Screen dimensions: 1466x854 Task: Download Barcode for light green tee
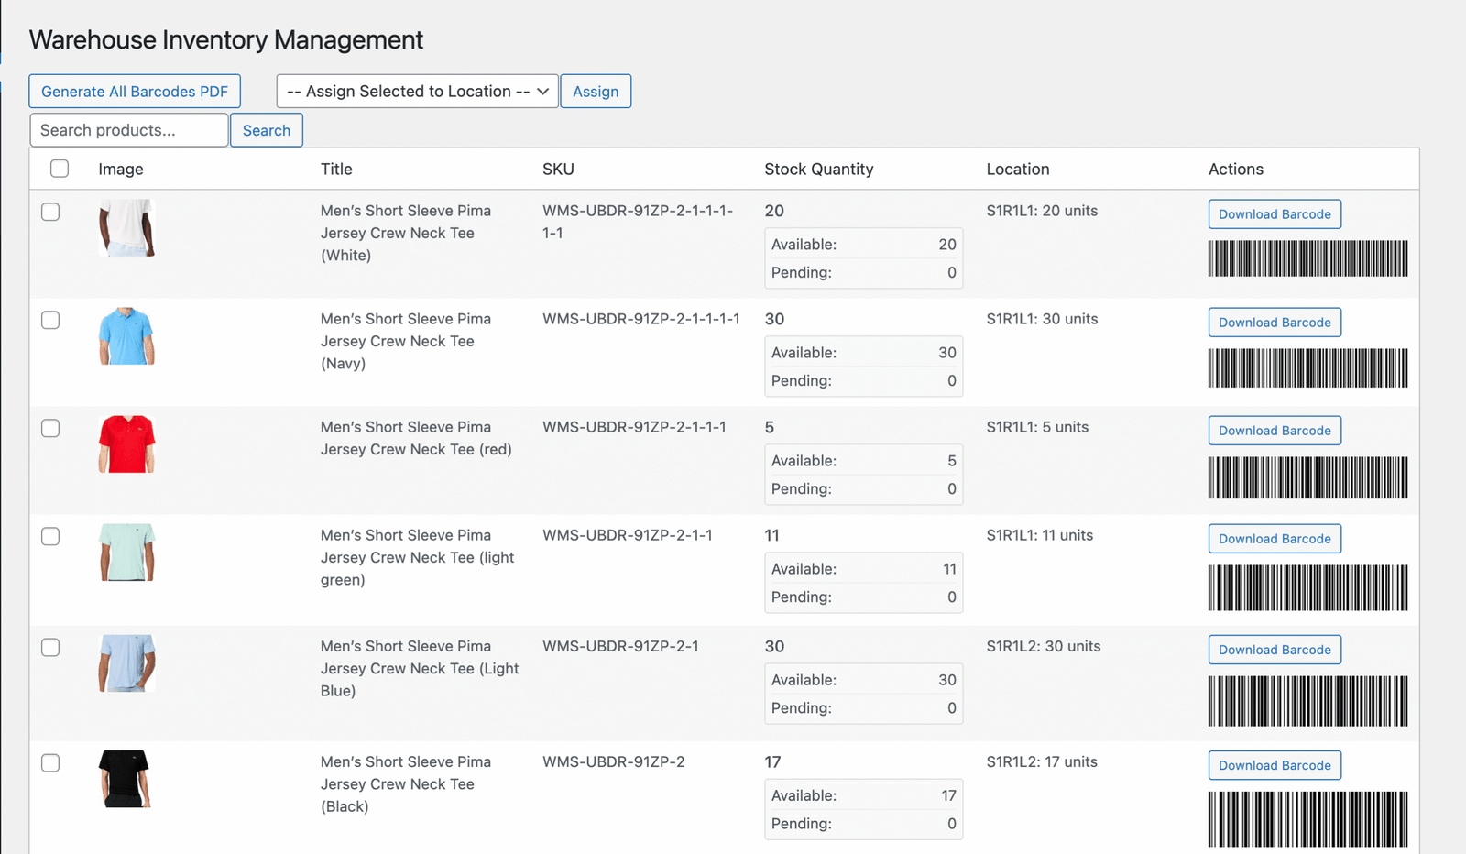pyautogui.click(x=1275, y=539)
